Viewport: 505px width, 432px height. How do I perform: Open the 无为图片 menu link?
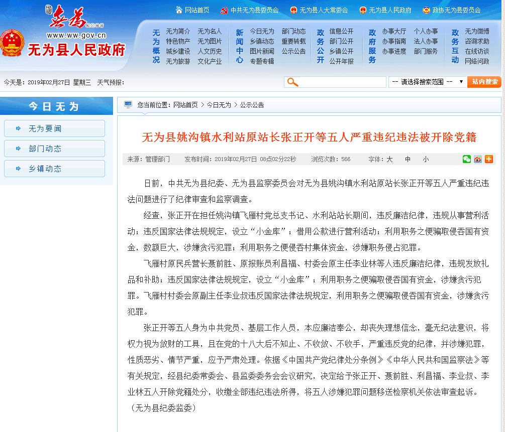tap(210, 41)
